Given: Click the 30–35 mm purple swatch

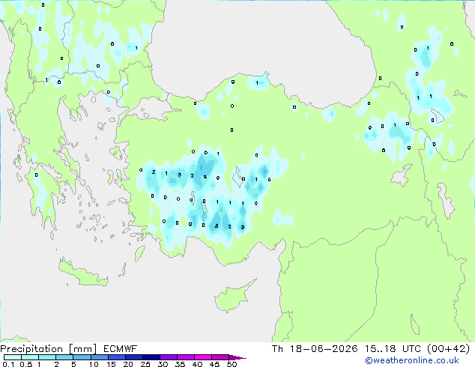Looking at the screenshot, I should (168, 357).
